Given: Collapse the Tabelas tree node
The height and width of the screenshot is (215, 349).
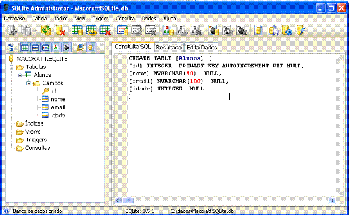Looking at the screenshot, I should click(x=11, y=67).
